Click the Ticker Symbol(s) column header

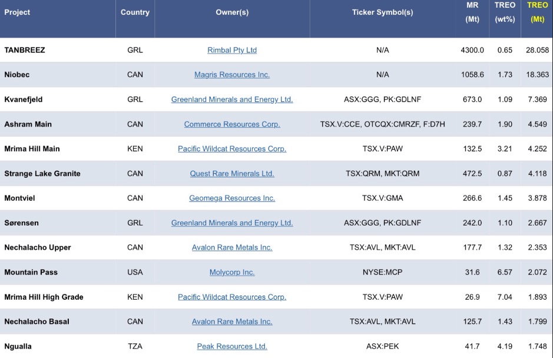(x=382, y=12)
